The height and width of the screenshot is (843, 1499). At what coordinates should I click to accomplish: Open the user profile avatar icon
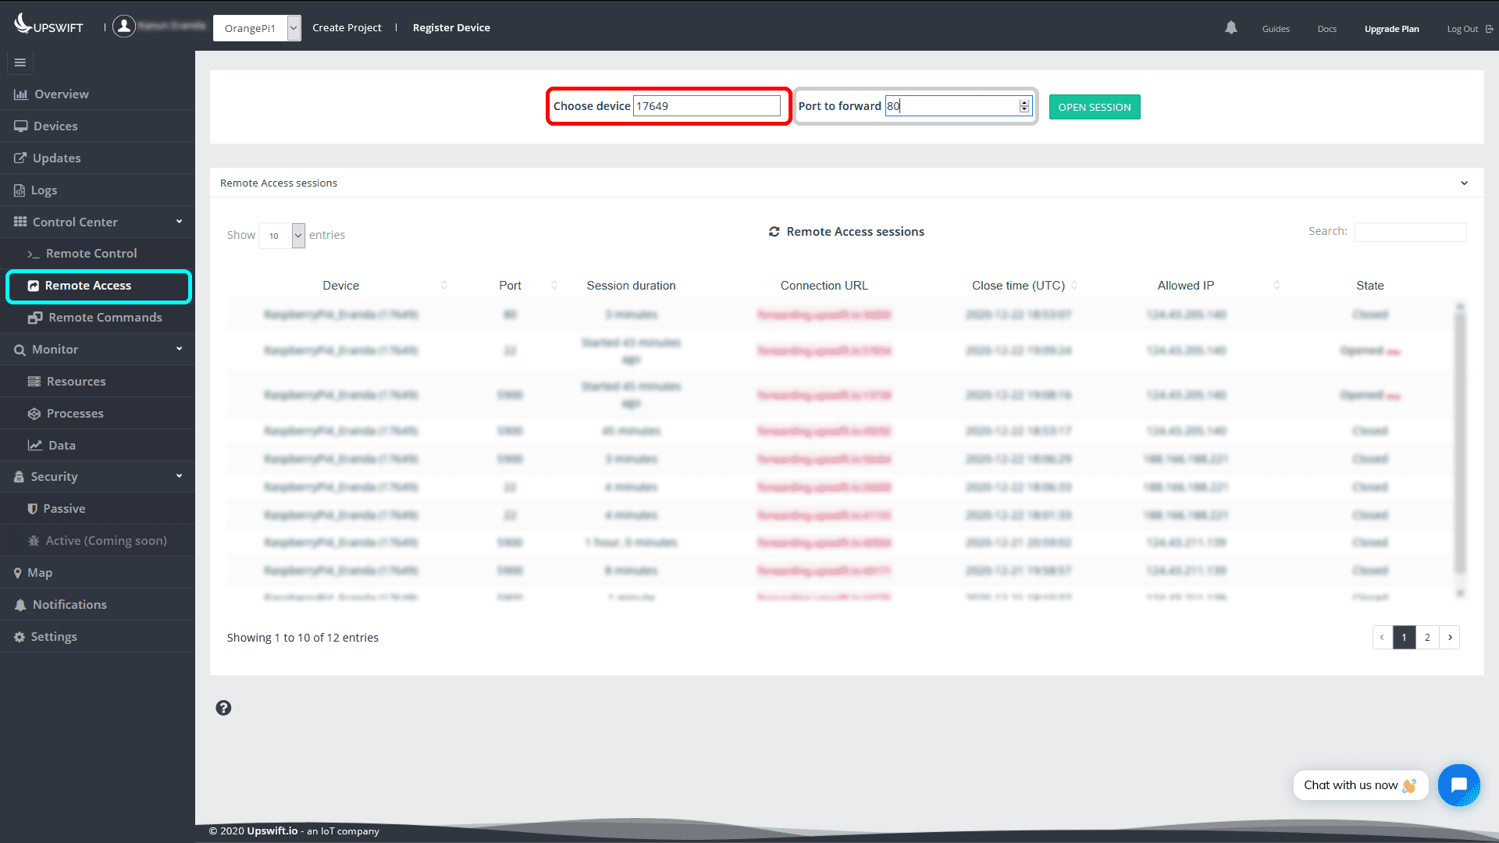coord(123,27)
